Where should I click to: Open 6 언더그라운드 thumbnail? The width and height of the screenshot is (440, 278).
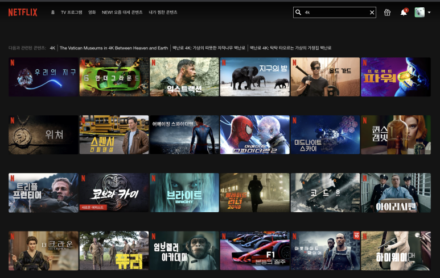pyautogui.click(x=114, y=77)
